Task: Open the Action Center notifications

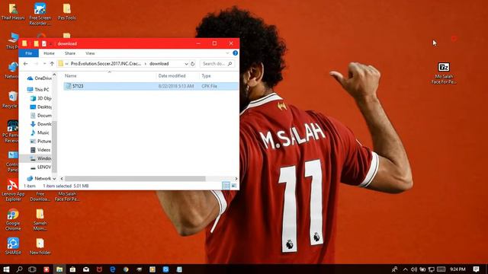Action: (x=476, y=269)
